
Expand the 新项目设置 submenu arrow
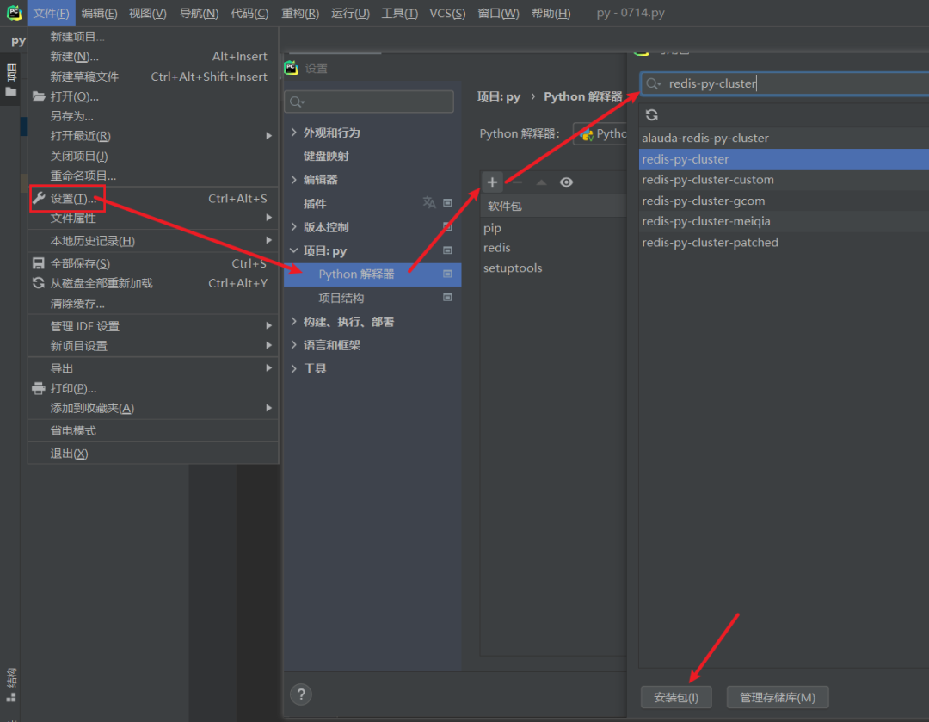[269, 345]
